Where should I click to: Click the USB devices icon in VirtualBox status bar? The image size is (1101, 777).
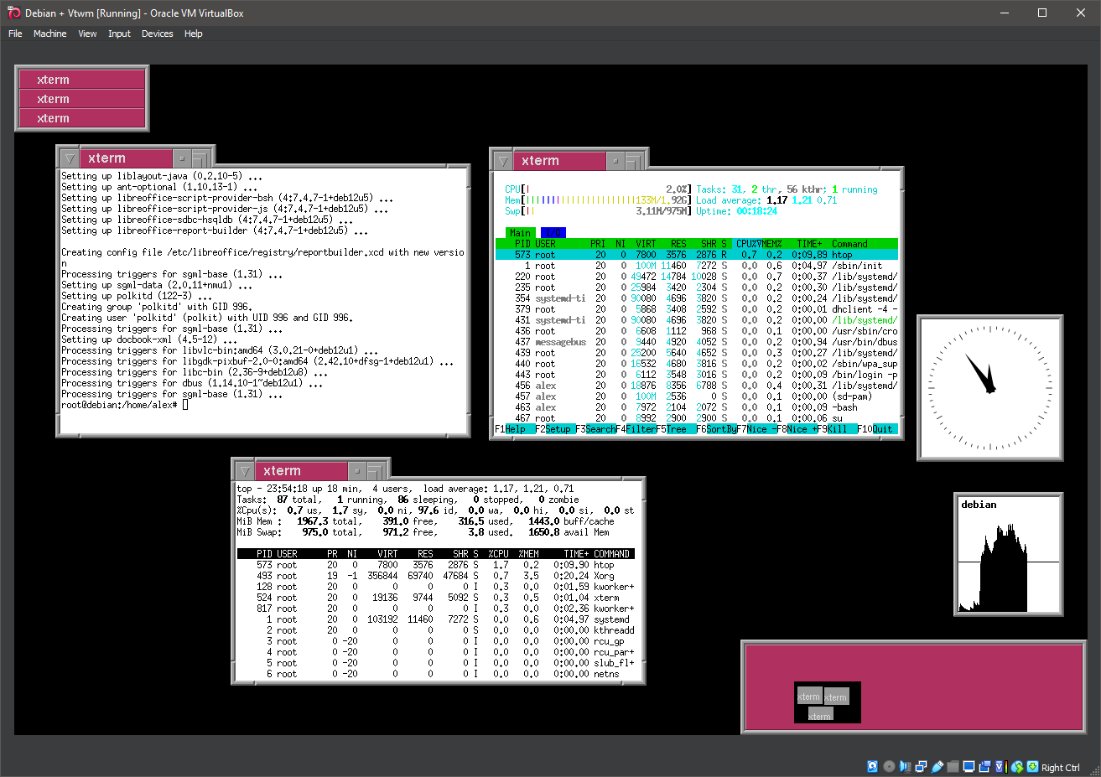937,765
